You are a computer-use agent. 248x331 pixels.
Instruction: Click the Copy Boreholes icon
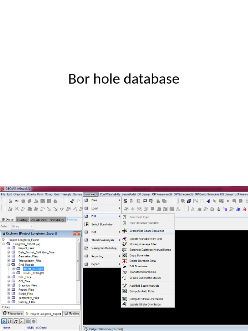(124, 255)
